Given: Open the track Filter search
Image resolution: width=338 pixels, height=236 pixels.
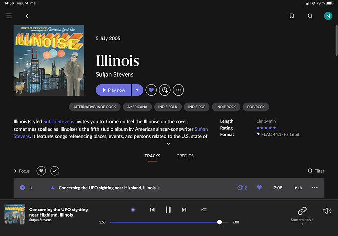Looking at the screenshot, I should [316, 171].
